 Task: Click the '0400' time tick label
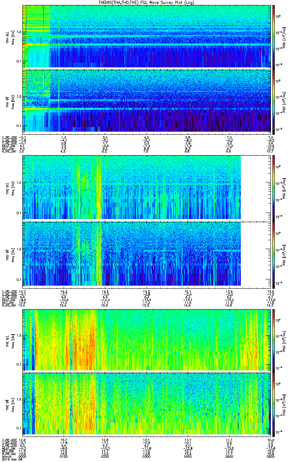click(x=188, y=456)
